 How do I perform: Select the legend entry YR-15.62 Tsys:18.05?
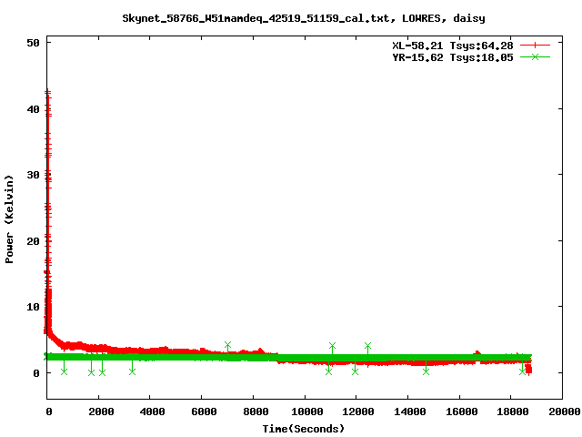coord(453,57)
